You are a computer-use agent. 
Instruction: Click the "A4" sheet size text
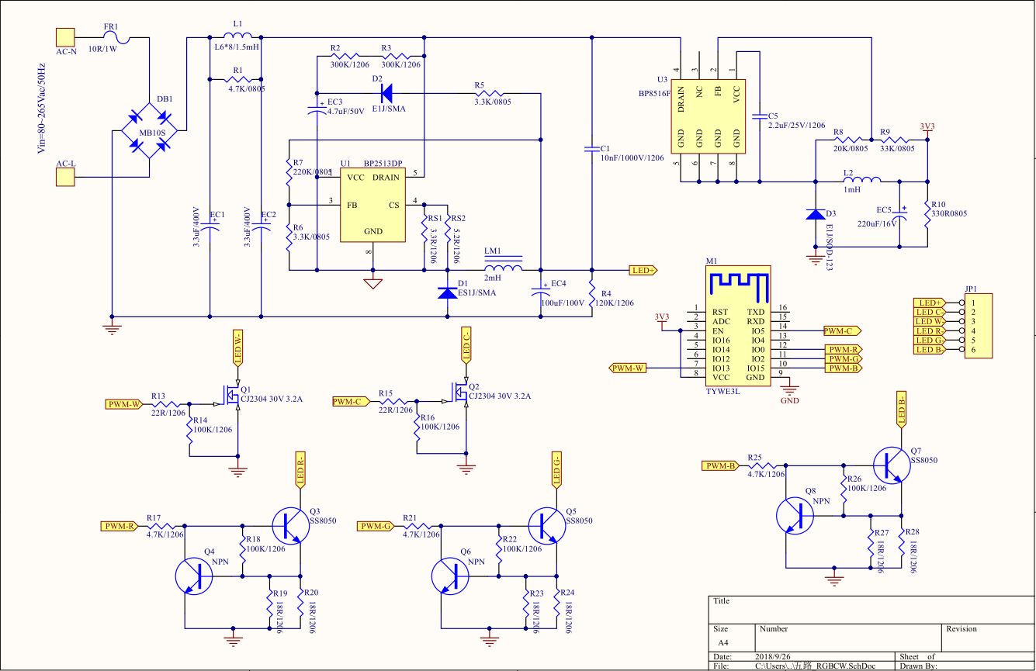point(722,642)
